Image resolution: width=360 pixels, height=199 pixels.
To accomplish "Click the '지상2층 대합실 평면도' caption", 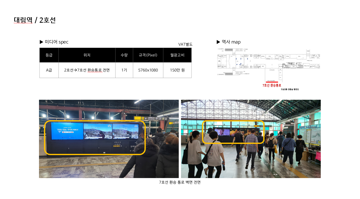I will (290, 89).
